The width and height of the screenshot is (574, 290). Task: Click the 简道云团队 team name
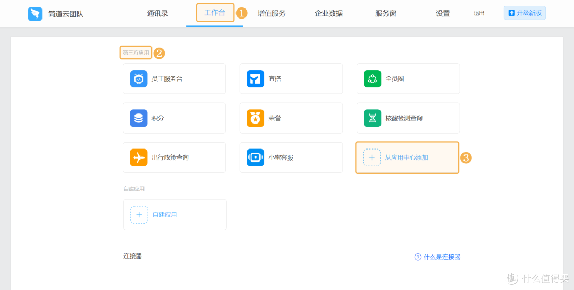coord(66,14)
